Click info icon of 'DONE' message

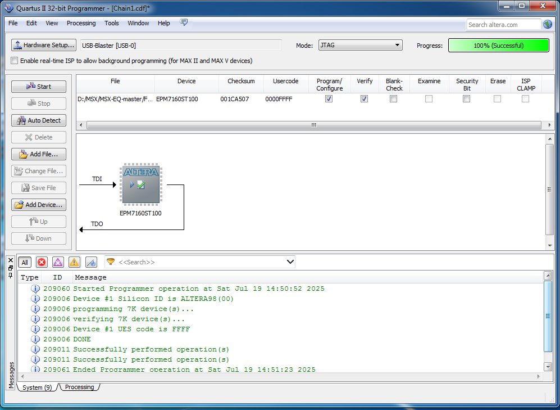(x=35, y=339)
